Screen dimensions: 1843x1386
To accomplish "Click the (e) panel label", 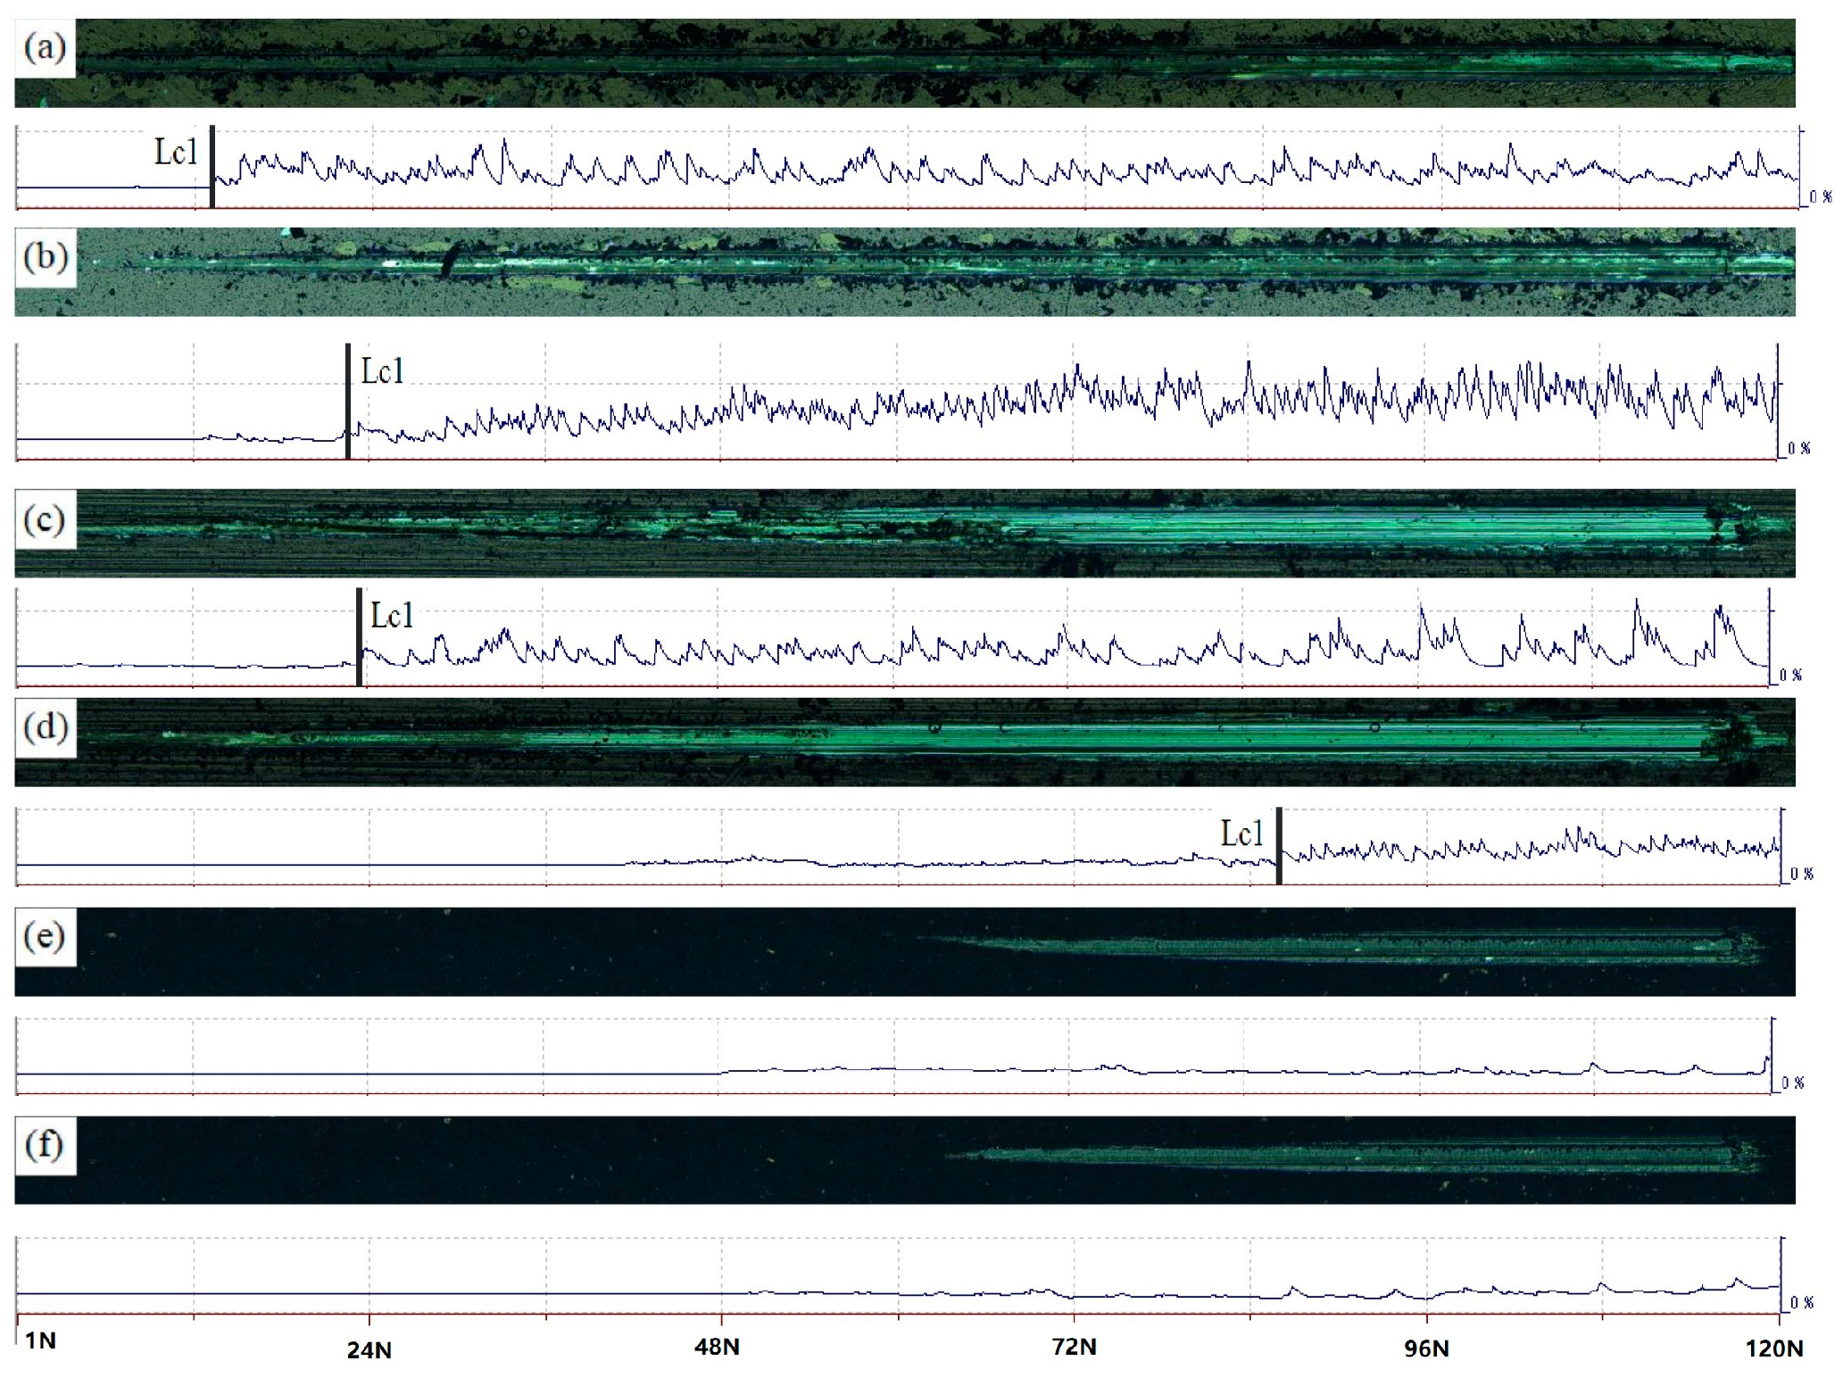I will (x=45, y=937).
